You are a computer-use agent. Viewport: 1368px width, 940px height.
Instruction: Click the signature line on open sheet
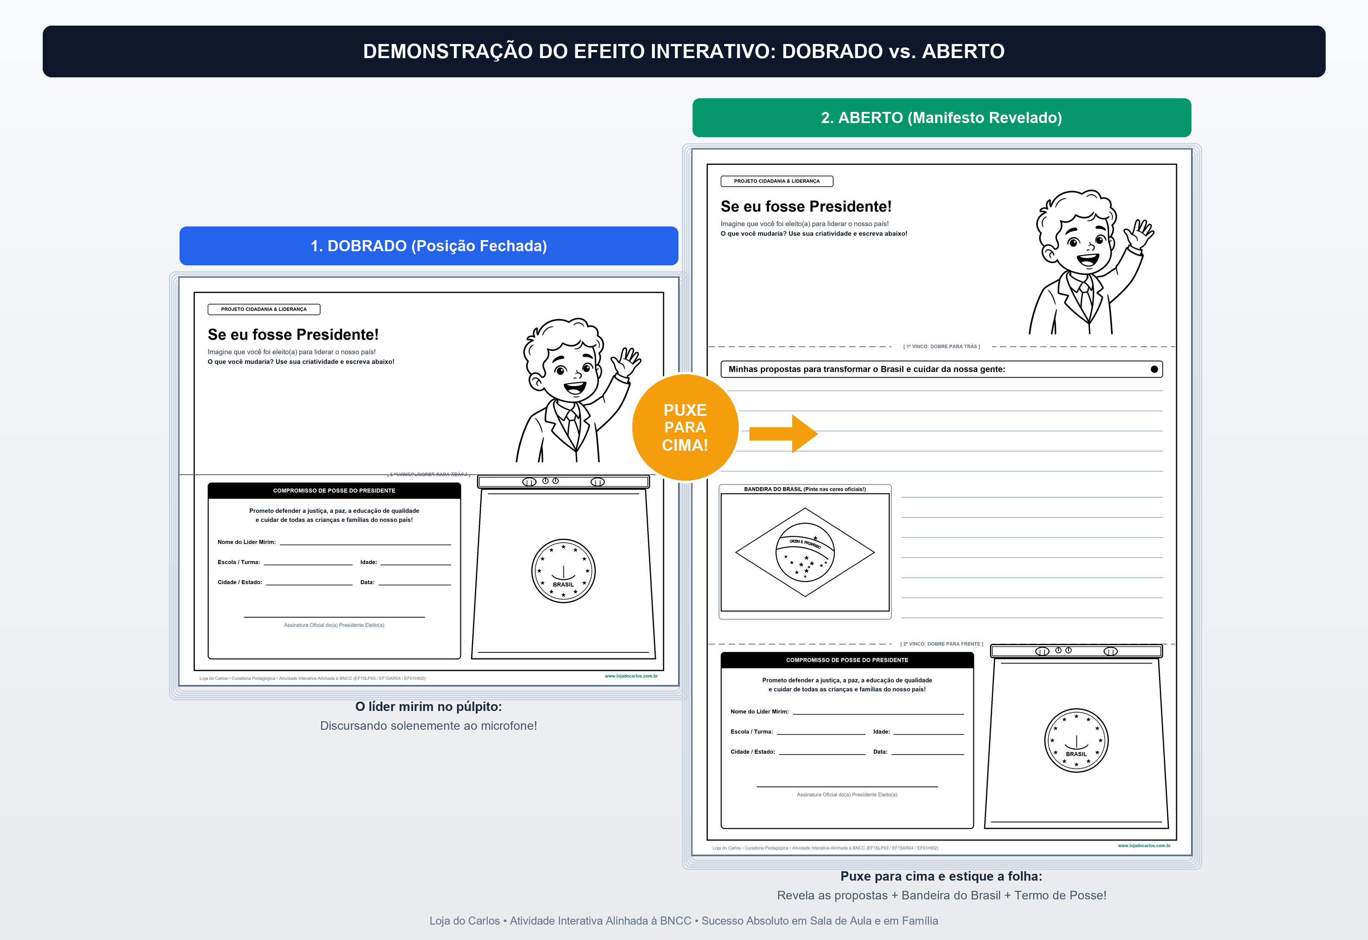(x=847, y=786)
